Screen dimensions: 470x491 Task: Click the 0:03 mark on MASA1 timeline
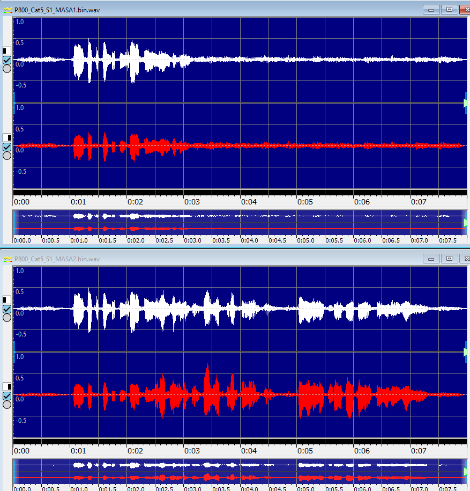(192, 202)
